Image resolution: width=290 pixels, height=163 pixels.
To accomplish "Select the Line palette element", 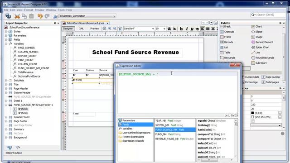I will (256, 53).
